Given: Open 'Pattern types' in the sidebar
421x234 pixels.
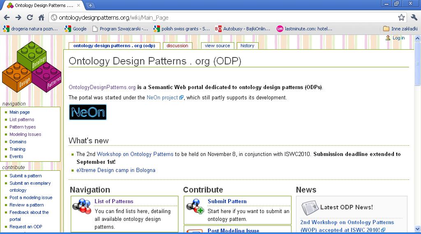Looking at the screenshot, I should click(23, 127).
